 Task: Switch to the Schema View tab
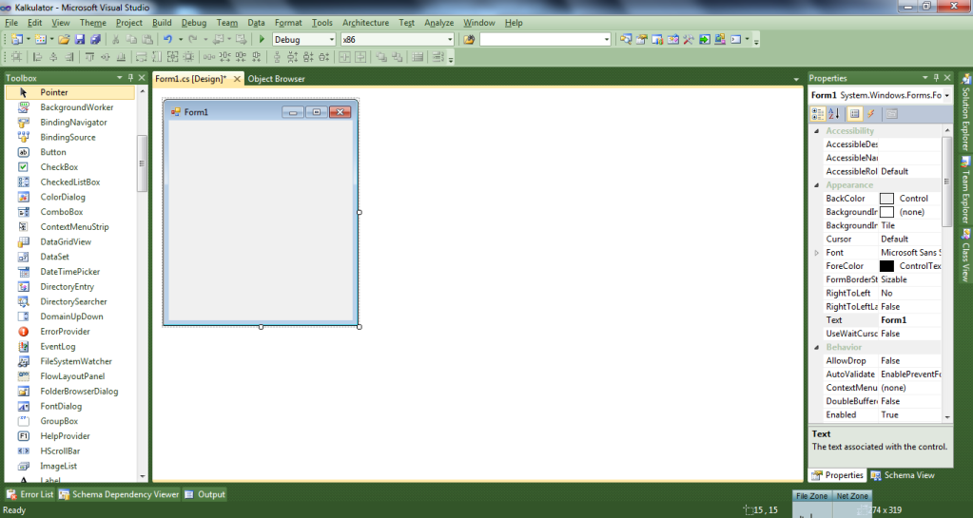click(903, 475)
